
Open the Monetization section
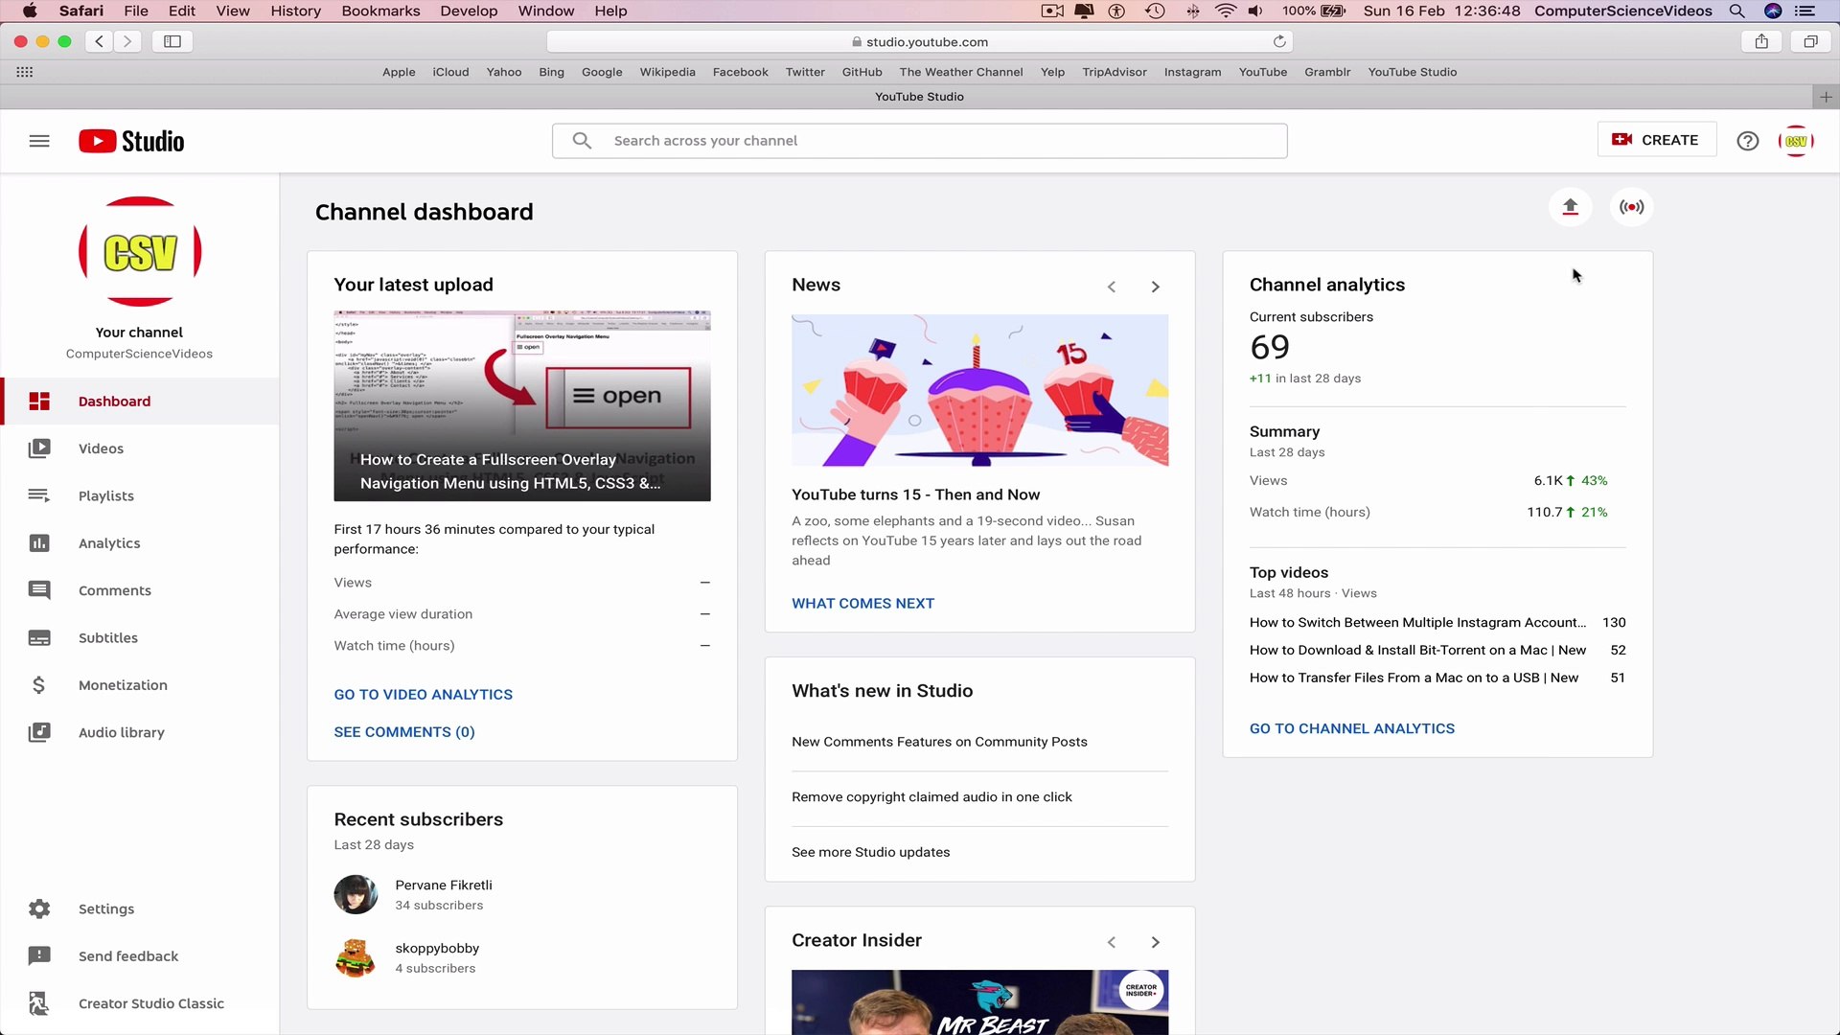[123, 685]
